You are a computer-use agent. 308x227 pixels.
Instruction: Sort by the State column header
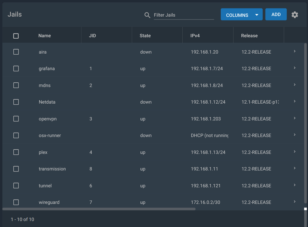coord(145,36)
